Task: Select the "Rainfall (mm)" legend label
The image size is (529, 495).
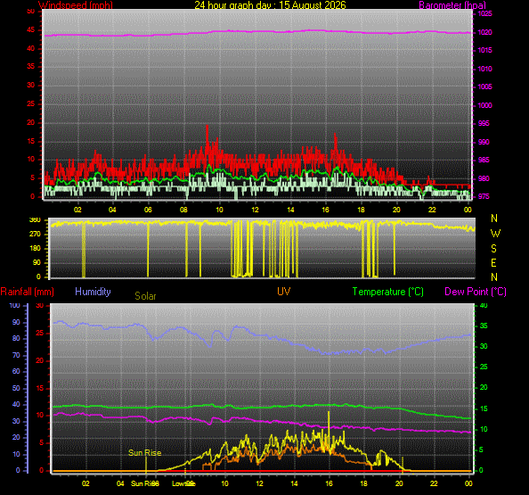Action: pos(28,292)
